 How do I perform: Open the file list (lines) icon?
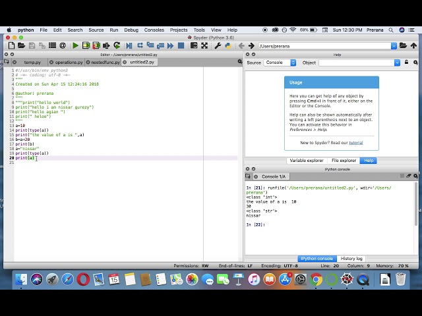(x=52, y=45)
